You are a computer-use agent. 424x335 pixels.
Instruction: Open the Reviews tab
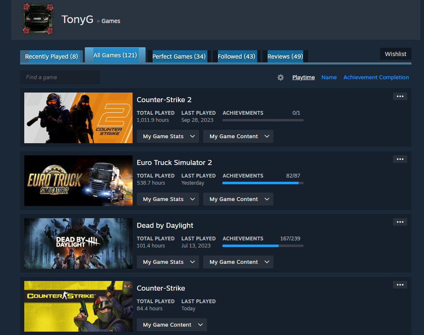(x=285, y=57)
